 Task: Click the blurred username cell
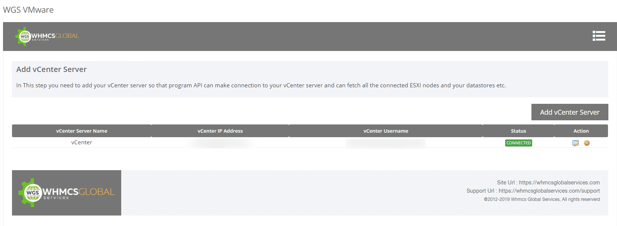coord(385,143)
